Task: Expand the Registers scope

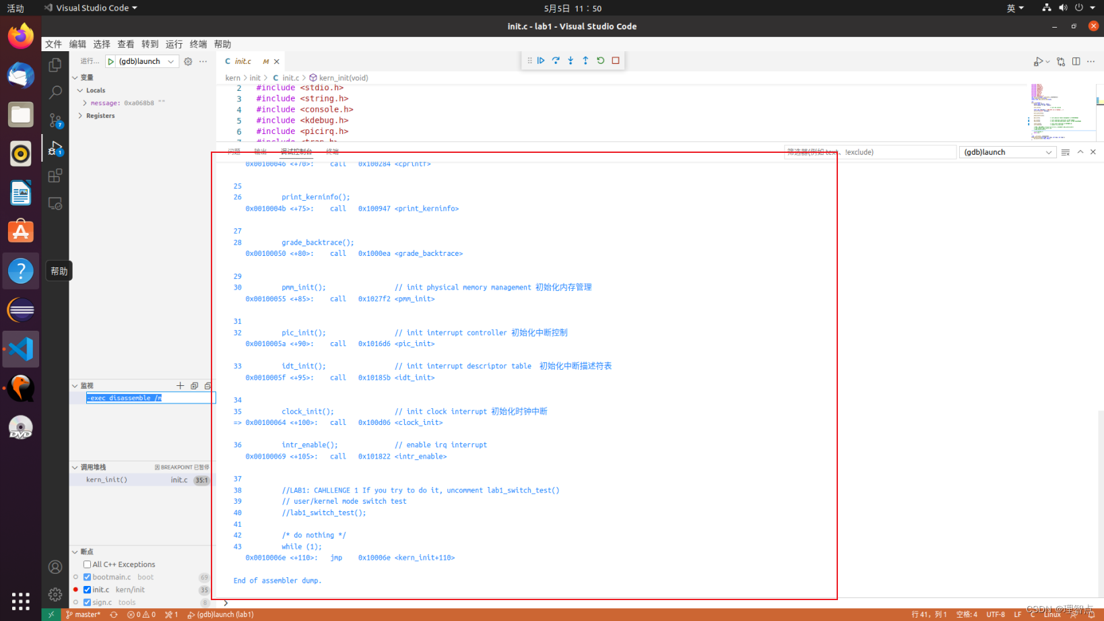Action: [x=80, y=116]
